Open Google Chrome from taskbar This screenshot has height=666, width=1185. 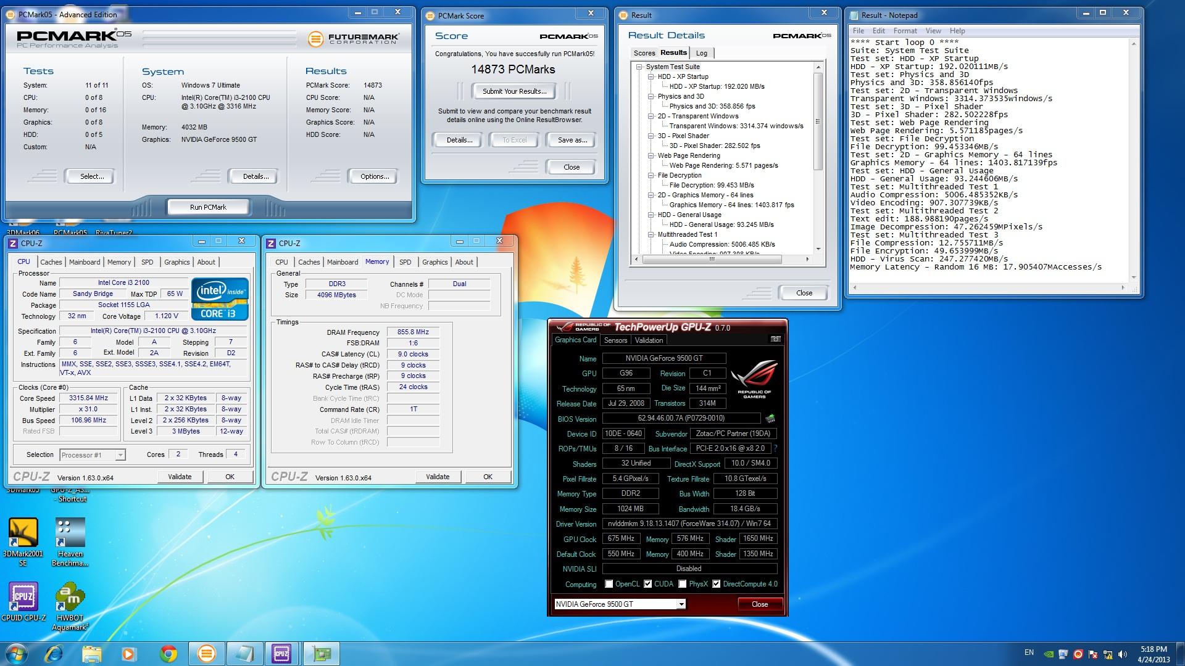click(168, 654)
